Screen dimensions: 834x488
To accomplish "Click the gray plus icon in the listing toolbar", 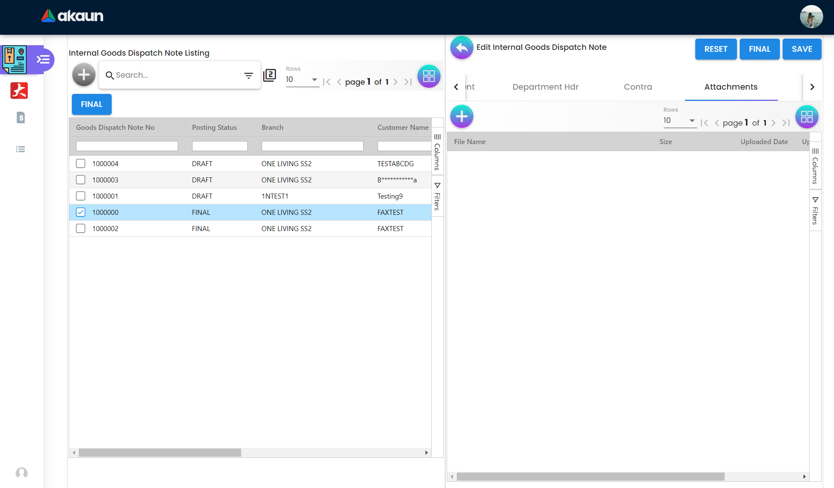I will (83, 75).
